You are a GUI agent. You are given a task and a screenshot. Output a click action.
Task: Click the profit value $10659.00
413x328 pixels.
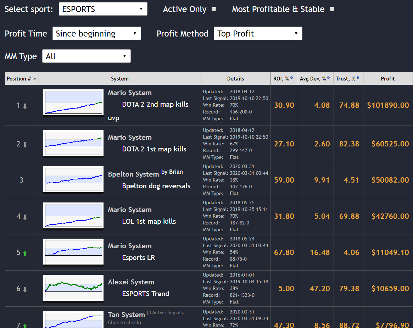point(390,289)
